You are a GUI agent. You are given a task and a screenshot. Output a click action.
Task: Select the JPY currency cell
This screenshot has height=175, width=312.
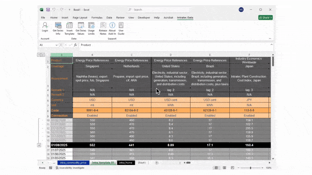click(x=249, y=100)
